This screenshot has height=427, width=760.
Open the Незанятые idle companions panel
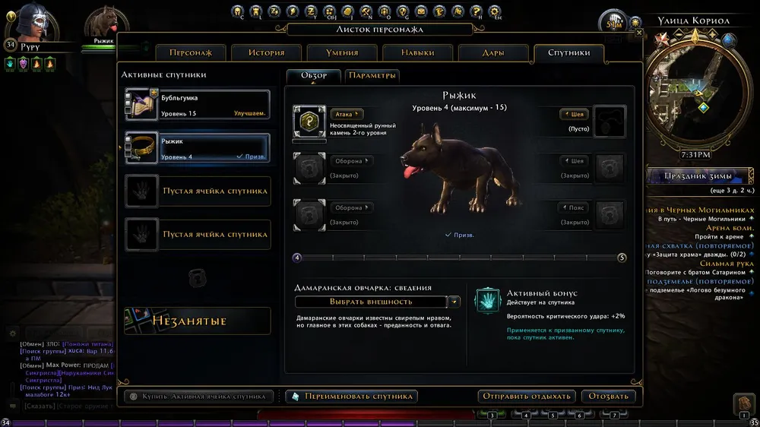pyautogui.click(x=198, y=321)
